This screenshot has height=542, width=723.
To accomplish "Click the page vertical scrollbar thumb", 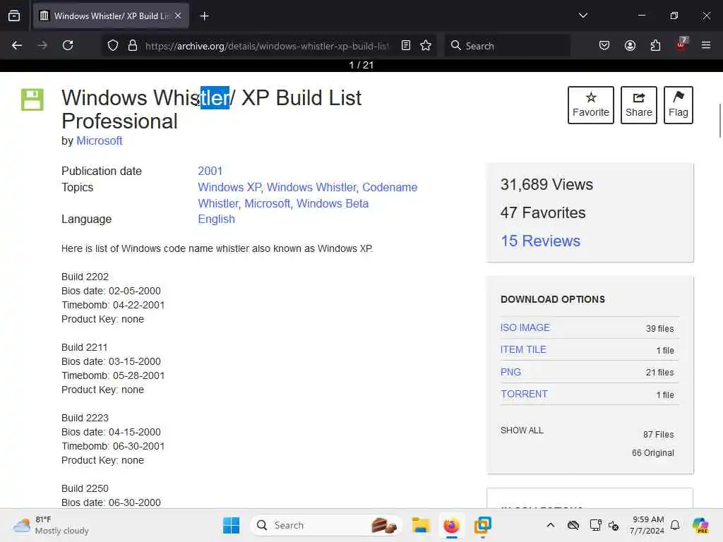I will pos(719,121).
